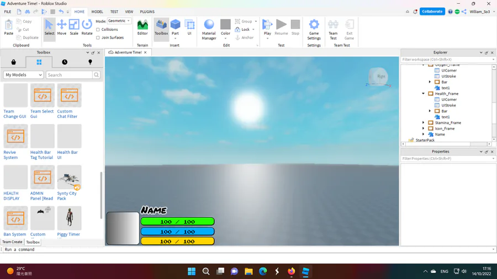Switch to the MODEL ribbon tab
The height and width of the screenshot is (279, 497).
pos(97,12)
